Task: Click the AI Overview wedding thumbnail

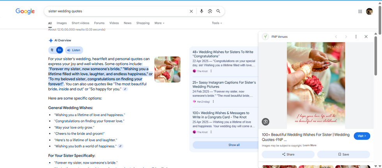Action: coord(167,69)
